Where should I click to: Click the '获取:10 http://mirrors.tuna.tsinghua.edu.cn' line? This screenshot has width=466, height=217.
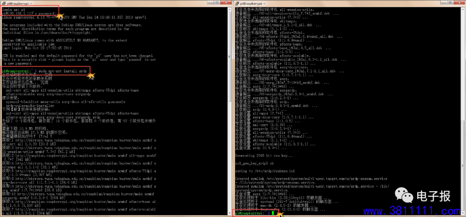(x=78, y=194)
